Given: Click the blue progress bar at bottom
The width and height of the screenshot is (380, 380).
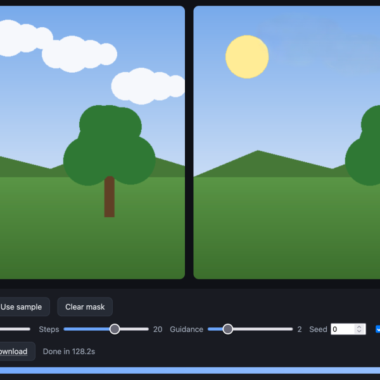Looking at the screenshot, I should coord(190,370).
